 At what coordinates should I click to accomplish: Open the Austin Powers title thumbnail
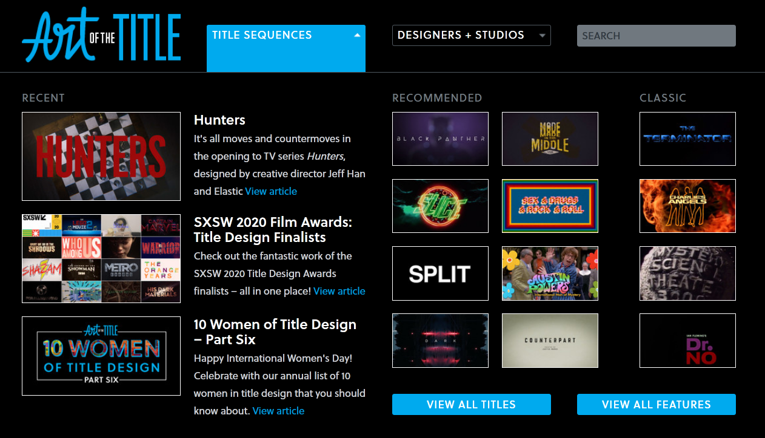click(x=550, y=273)
